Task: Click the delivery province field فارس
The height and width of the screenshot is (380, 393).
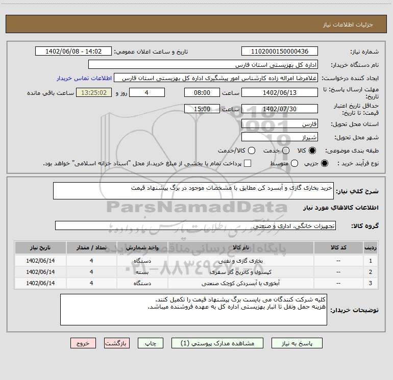Action: (x=280, y=124)
